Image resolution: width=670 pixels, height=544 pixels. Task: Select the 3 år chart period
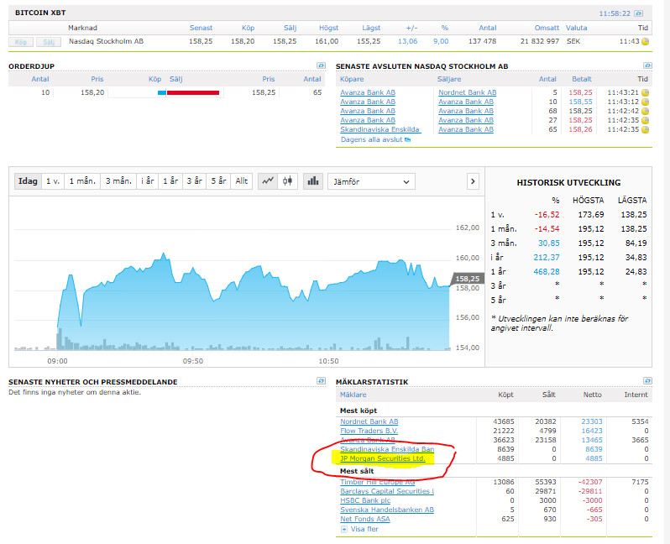[x=195, y=181]
